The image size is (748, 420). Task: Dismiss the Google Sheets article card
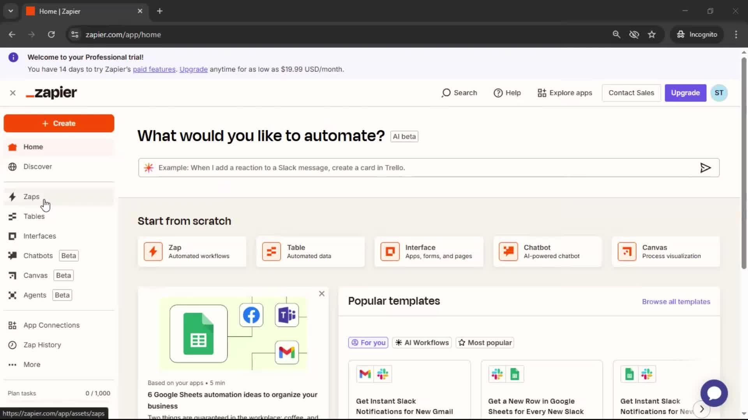point(322,294)
